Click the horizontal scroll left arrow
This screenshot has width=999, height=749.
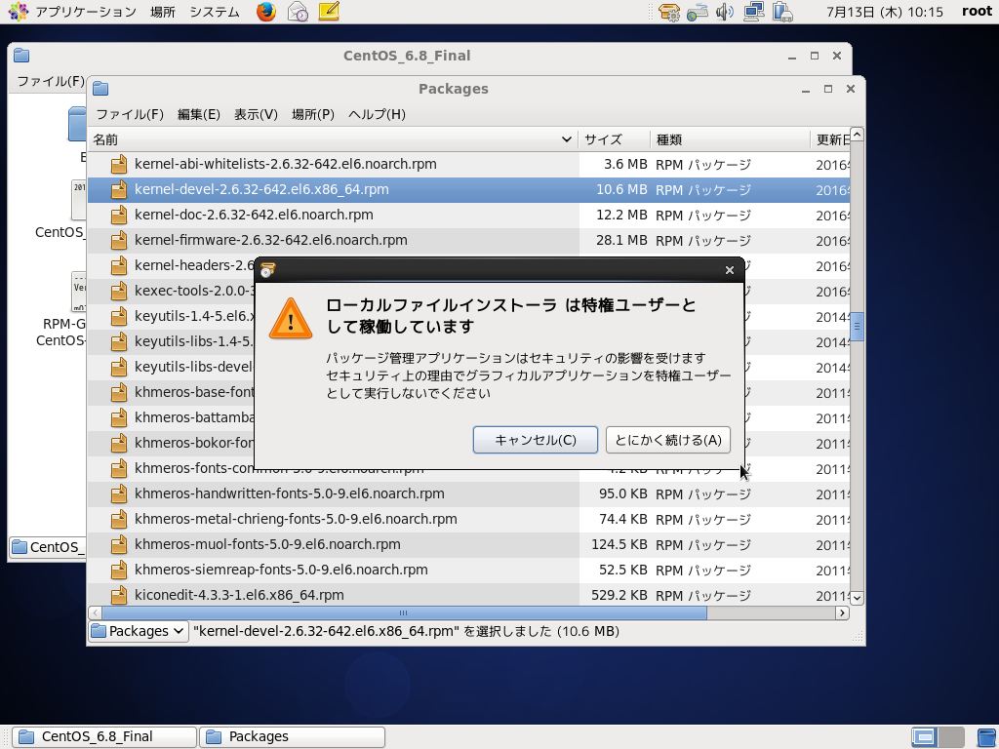point(95,612)
